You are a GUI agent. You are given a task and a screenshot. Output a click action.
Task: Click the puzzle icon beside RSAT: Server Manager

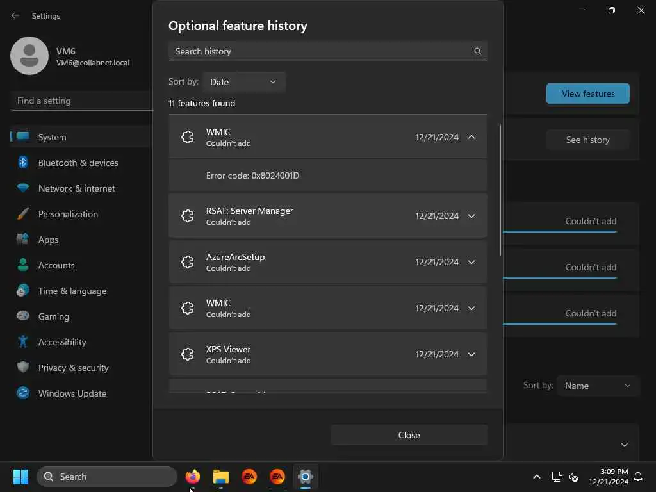188,216
